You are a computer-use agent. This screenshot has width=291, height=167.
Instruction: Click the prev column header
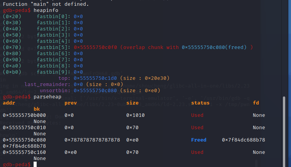(x=71, y=103)
